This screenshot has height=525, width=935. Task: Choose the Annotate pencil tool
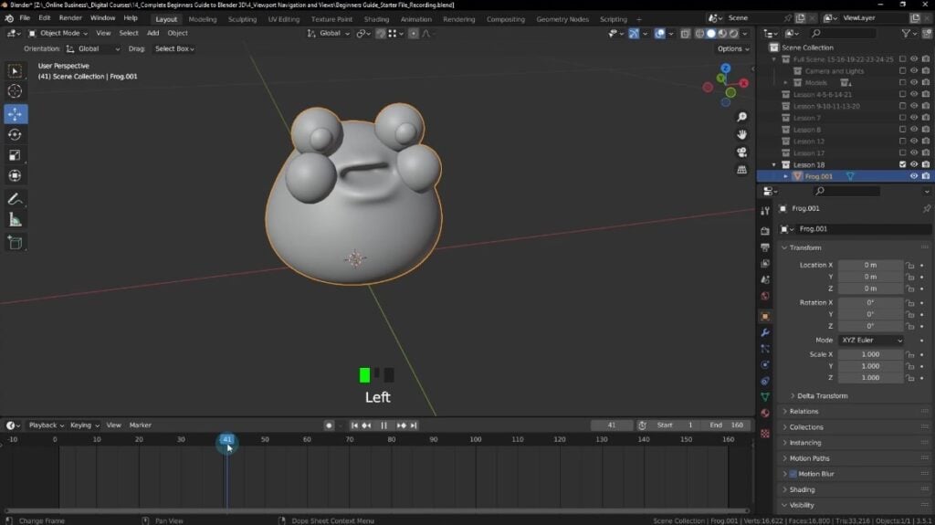(15, 199)
